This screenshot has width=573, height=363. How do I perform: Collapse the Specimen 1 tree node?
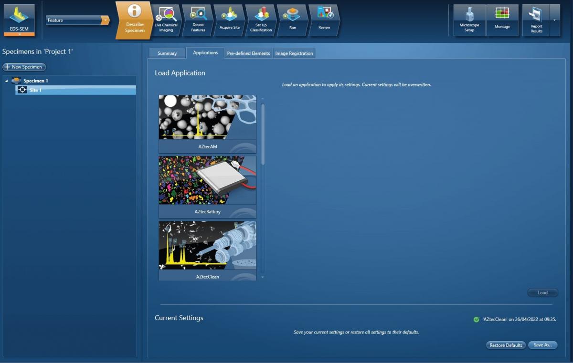(7, 81)
